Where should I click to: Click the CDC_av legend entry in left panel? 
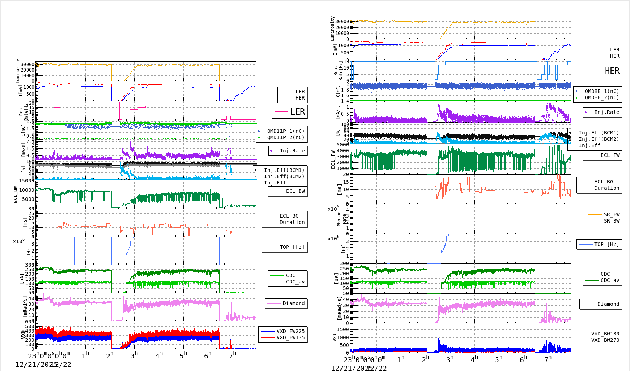(295, 282)
